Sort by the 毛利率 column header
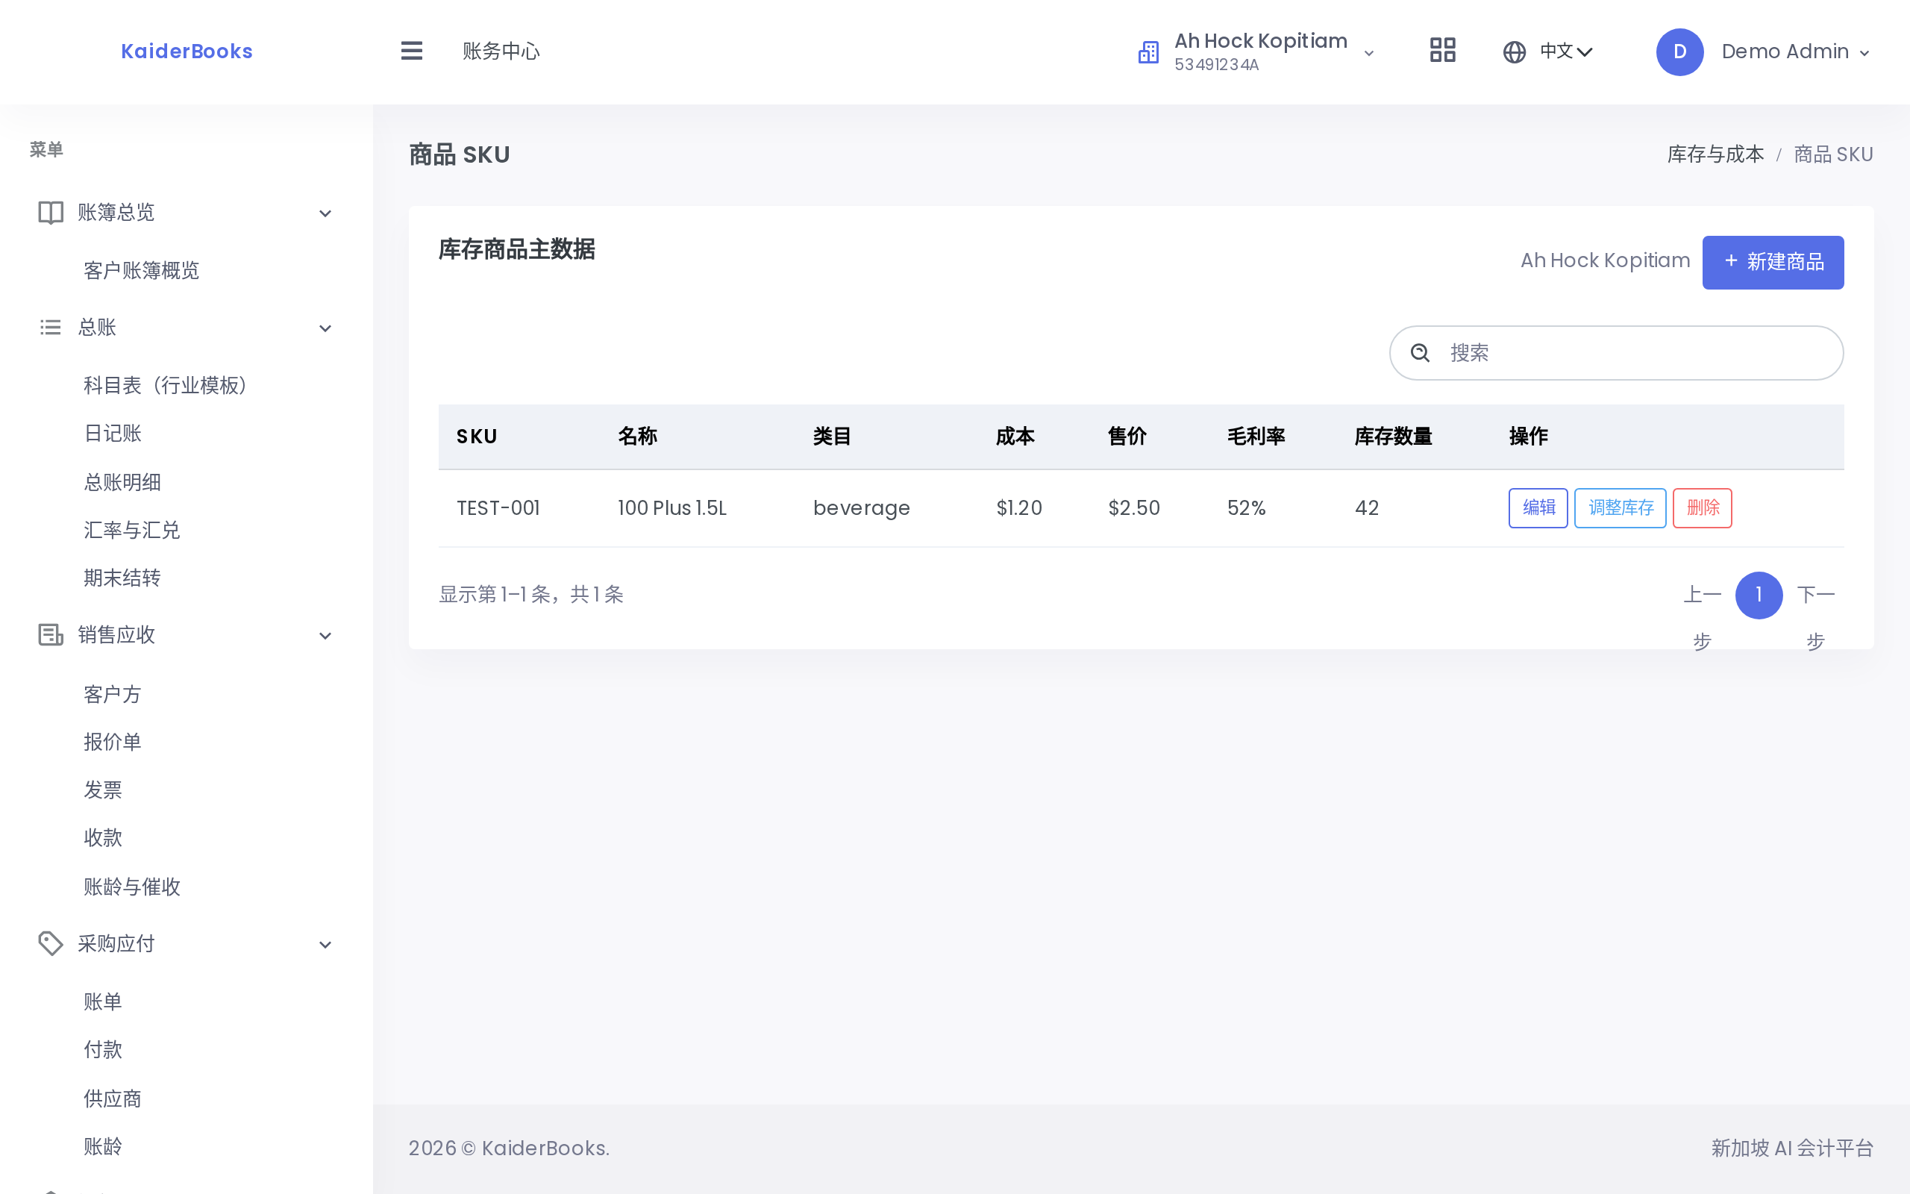The width and height of the screenshot is (1910, 1194). [1256, 437]
